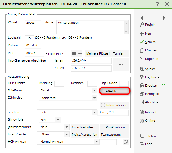Open the Zählweise Stableford dropdown
The height and width of the screenshot is (153, 172).
94,98
